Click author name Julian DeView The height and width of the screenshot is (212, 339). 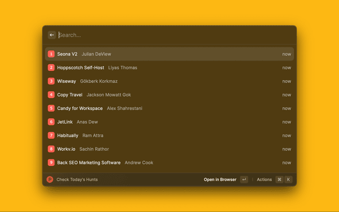coord(96,54)
